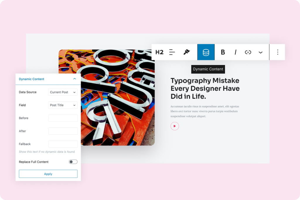Click the Dynamic Content tooltip label
Screen dimensions: 300x200
coord(208,69)
